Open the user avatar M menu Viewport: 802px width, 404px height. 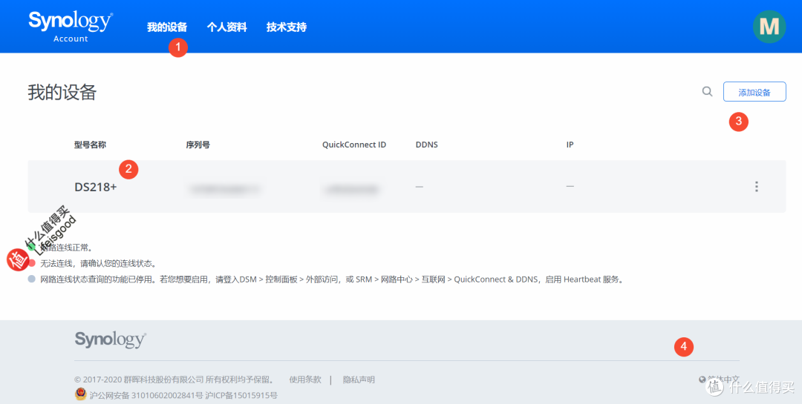(769, 27)
